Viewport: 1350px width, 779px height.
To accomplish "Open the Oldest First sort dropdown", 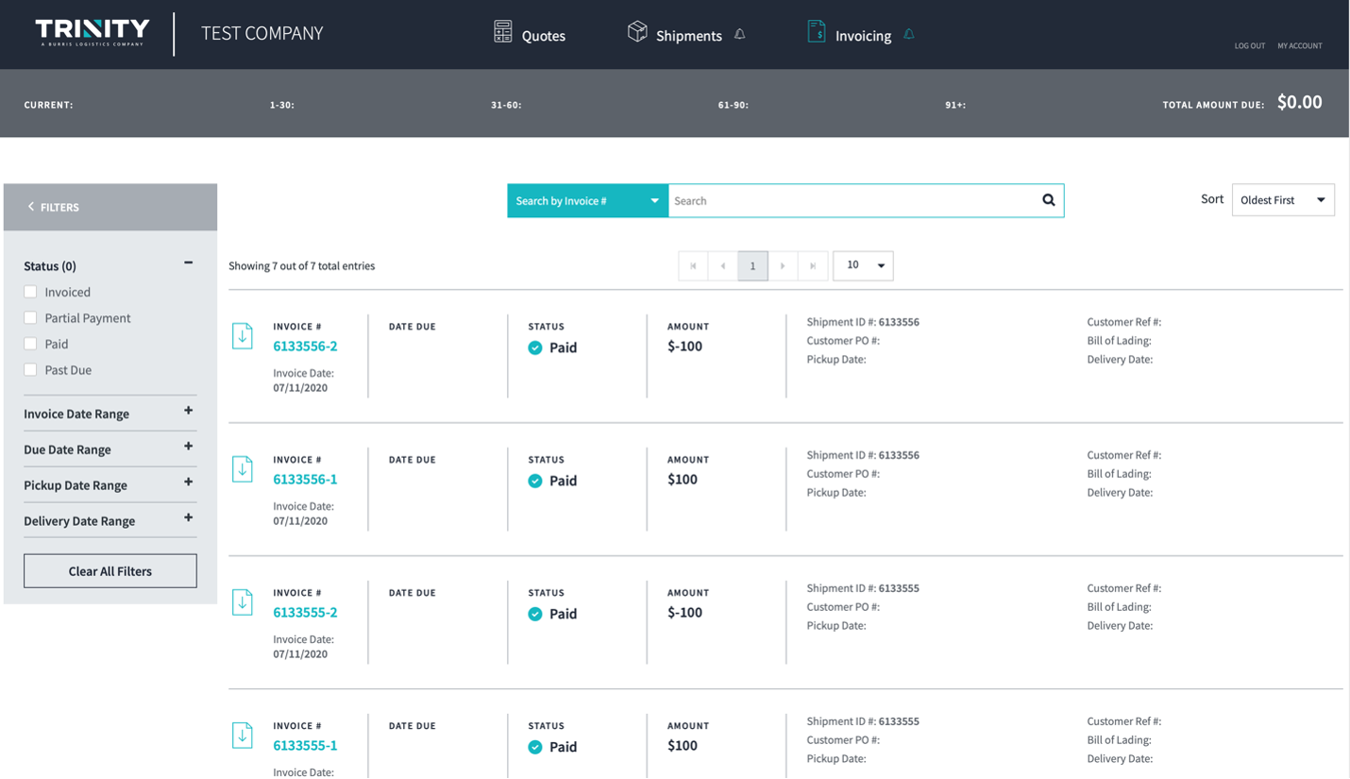I will [x=1282, y=200].
